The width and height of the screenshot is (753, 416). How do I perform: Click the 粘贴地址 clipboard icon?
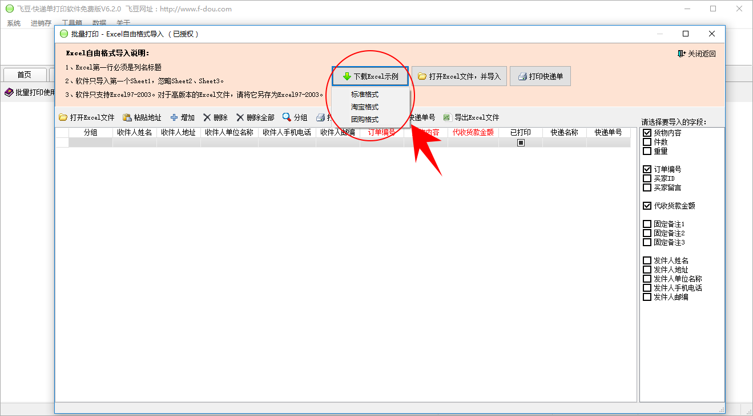(127, 117)
